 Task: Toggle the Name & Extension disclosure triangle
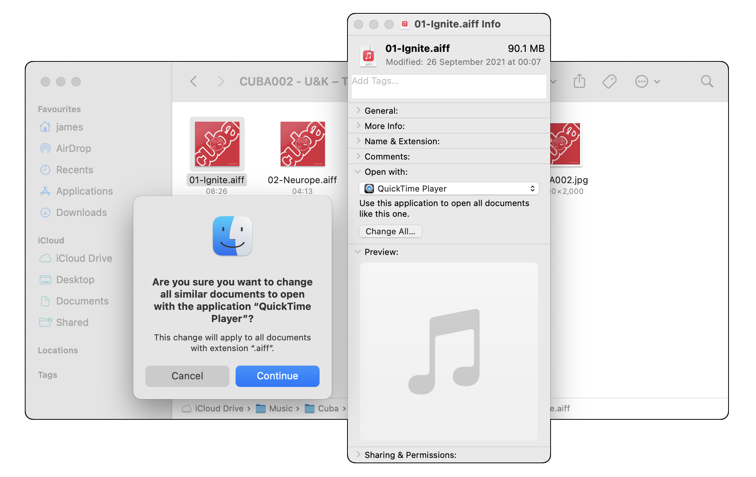click(357, 141)
